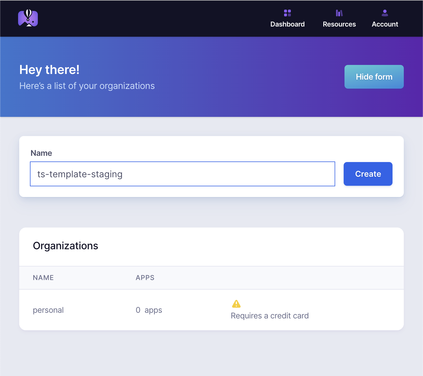Click the yellow warning triangle icon
Screen dimensions: 423x376
pyautogui.click(x=236, y=304)
